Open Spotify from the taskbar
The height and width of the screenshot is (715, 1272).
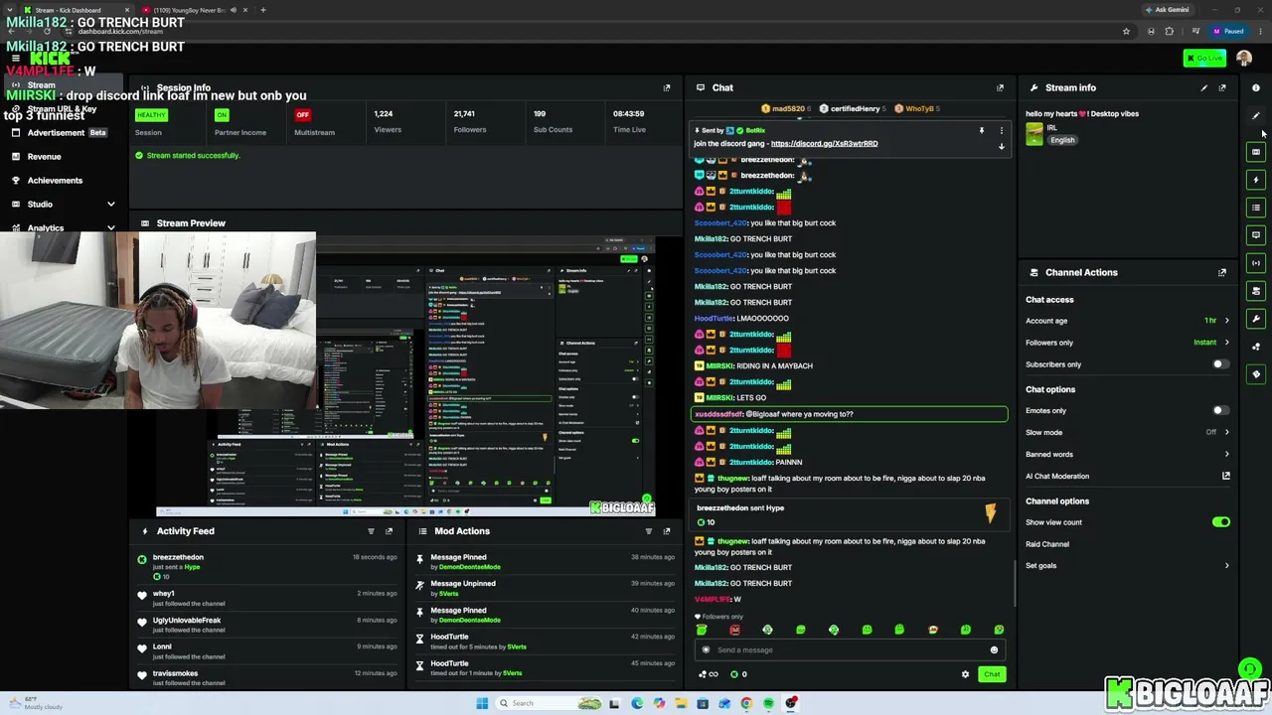tap(768, 703)
